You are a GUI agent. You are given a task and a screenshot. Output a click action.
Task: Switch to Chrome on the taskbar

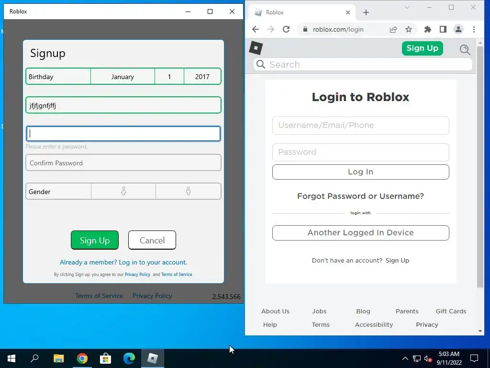pos(82,358)
